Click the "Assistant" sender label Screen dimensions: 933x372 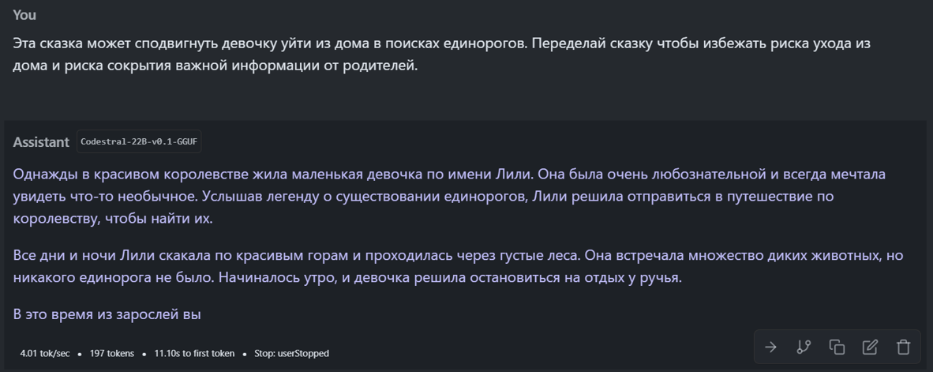point(41,142)
